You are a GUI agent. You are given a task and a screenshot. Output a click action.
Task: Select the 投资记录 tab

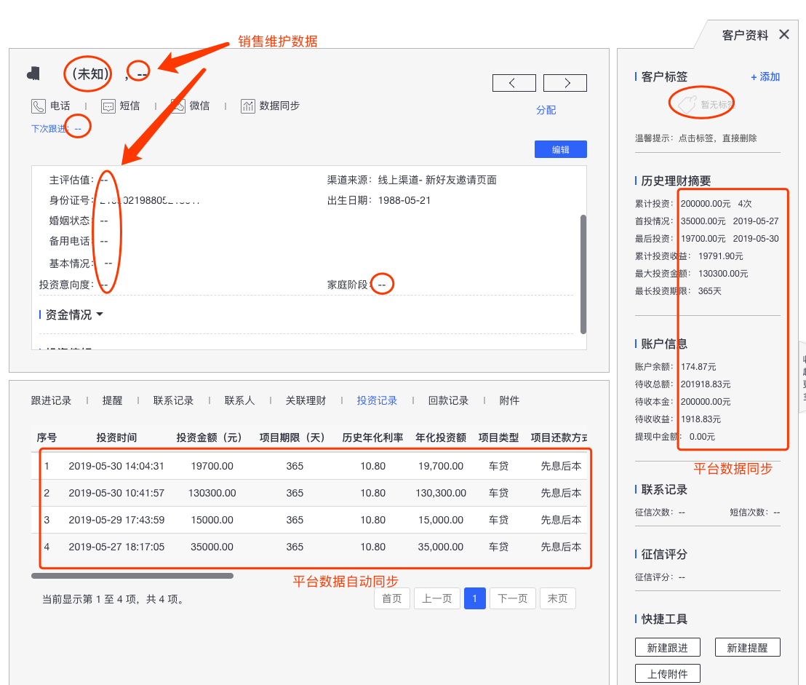tap(377, 400)
